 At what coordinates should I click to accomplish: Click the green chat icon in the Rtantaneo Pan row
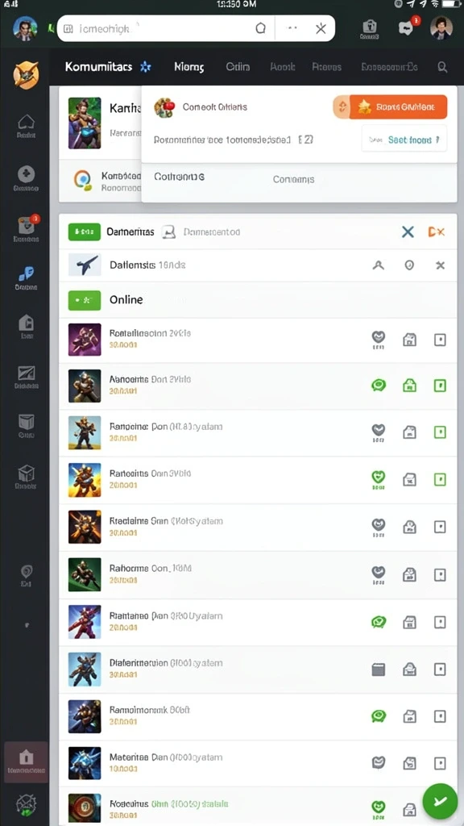[379, 622]
